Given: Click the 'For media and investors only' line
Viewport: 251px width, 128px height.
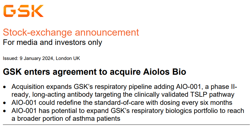Looking at the screenshot, I should (x=52, y=42).
